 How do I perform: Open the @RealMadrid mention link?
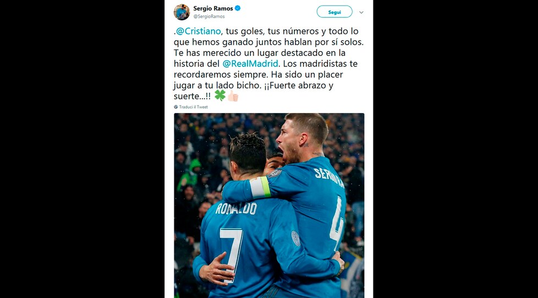click(250, 64)
